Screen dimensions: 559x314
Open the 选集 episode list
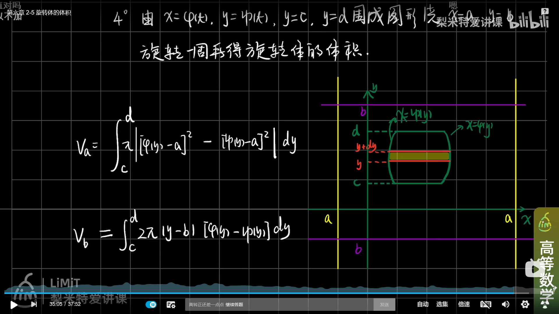(x=442, y=304)
